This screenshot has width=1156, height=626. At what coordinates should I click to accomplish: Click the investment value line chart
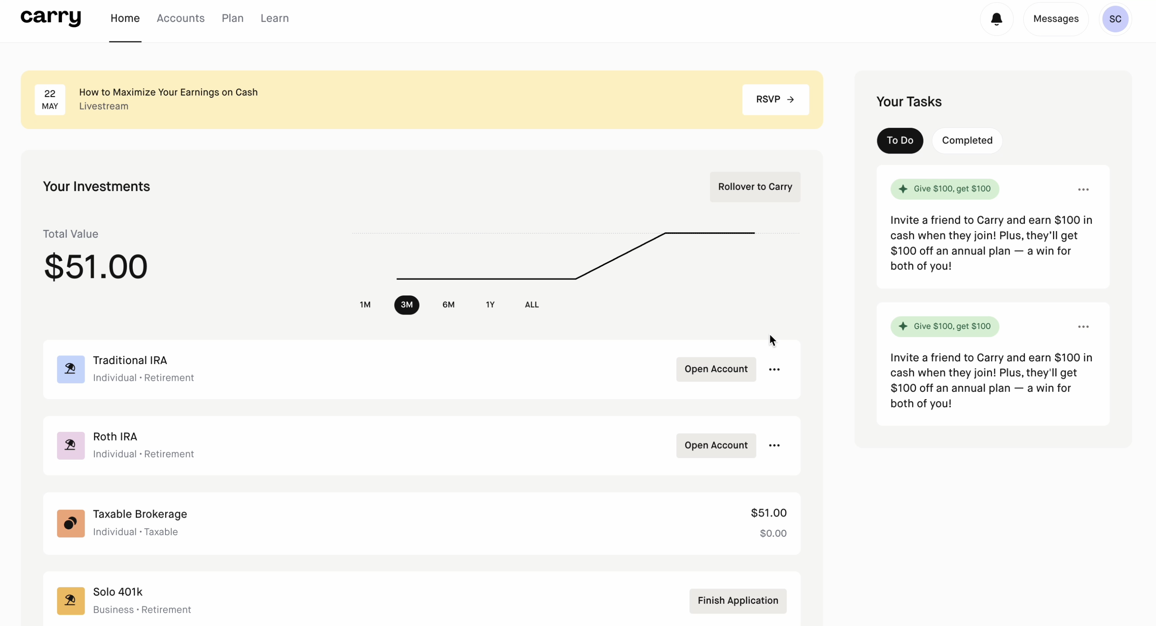click(575, 256)
